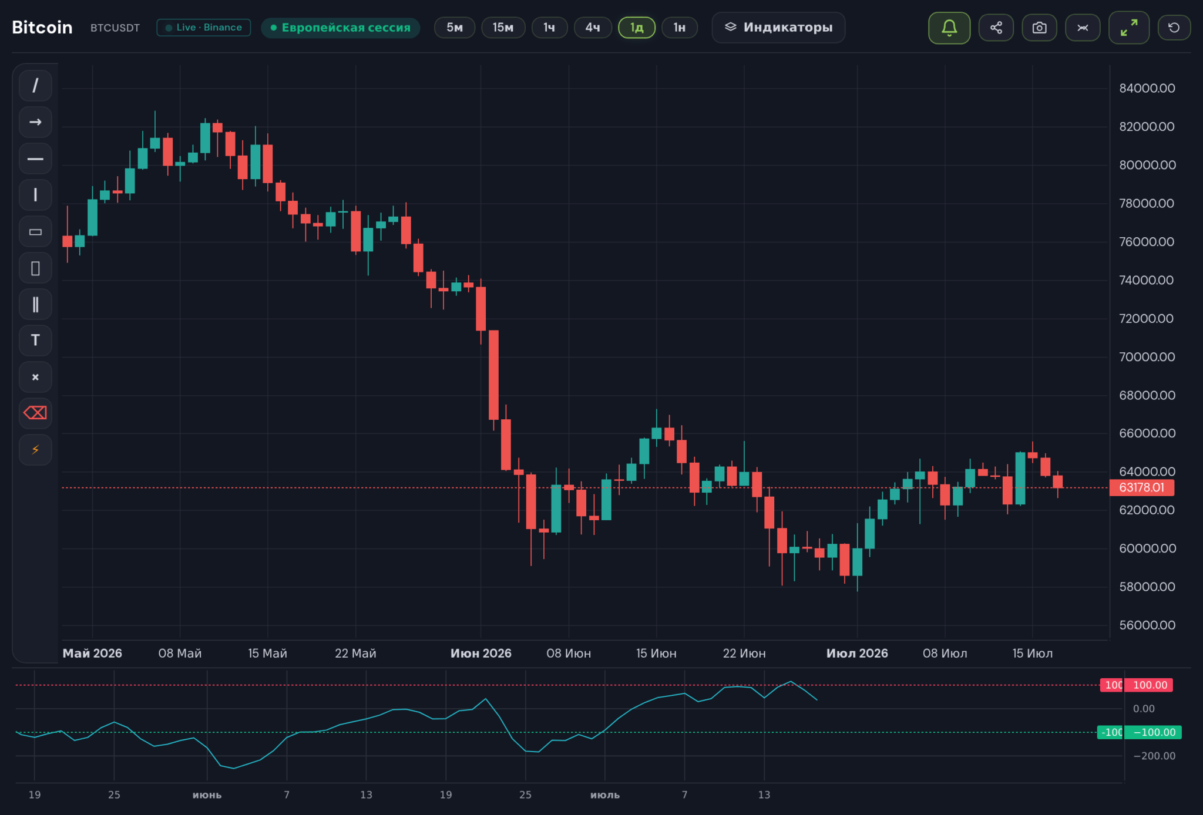This screenshot has width=1203, height=815.
Task: Click the lightning bolt tool icon
Action: 35,450
